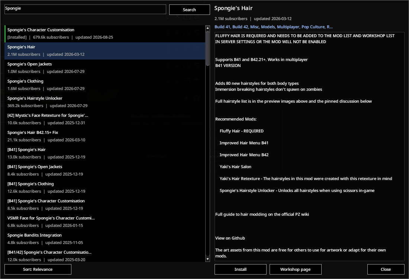This screenshot has width=409, height=279.
Task: Click Improved Hair Menu B42 text
Action: 244,155
